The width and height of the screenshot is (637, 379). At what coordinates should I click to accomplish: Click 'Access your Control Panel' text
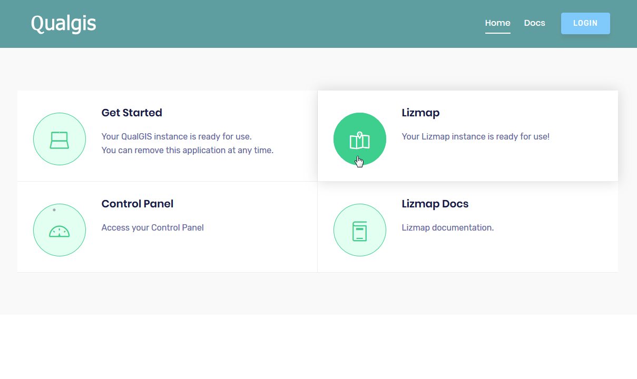coord(153,228)
